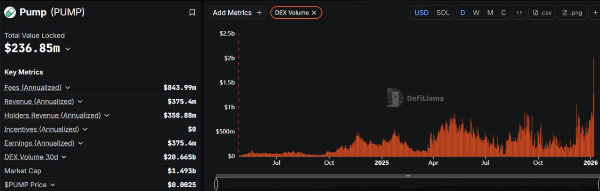Select the monthly M interval
Viewport: 600px width, 191px height.
pyautogui.click(x=490, y=13)
